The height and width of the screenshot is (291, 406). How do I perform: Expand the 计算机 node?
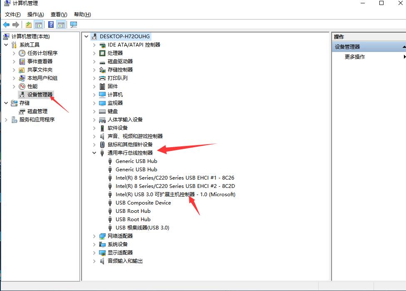[94, 95]
